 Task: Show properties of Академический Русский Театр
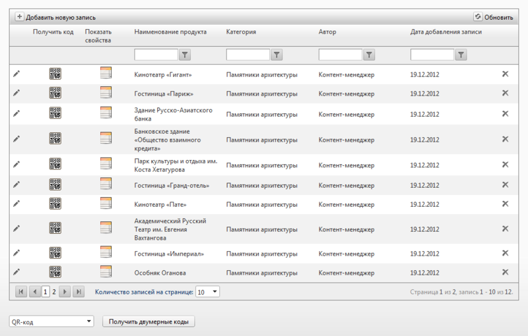106,227
